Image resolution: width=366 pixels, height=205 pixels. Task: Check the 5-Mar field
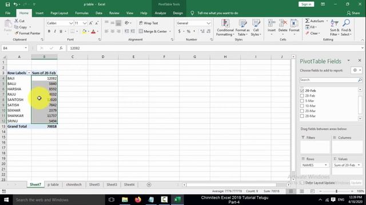coord(302,101)
